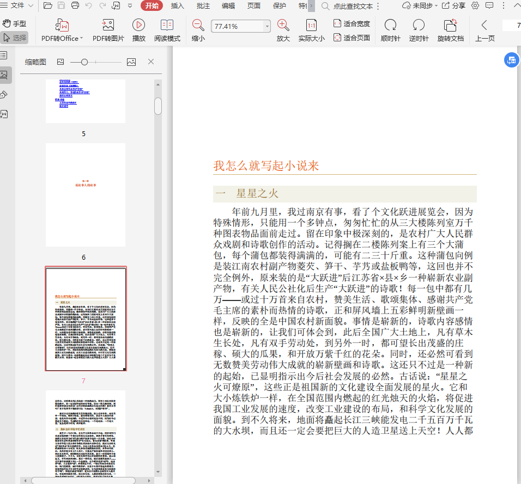521x484 pixels.
Task: Click the save-as export icon
Action: 116,5
